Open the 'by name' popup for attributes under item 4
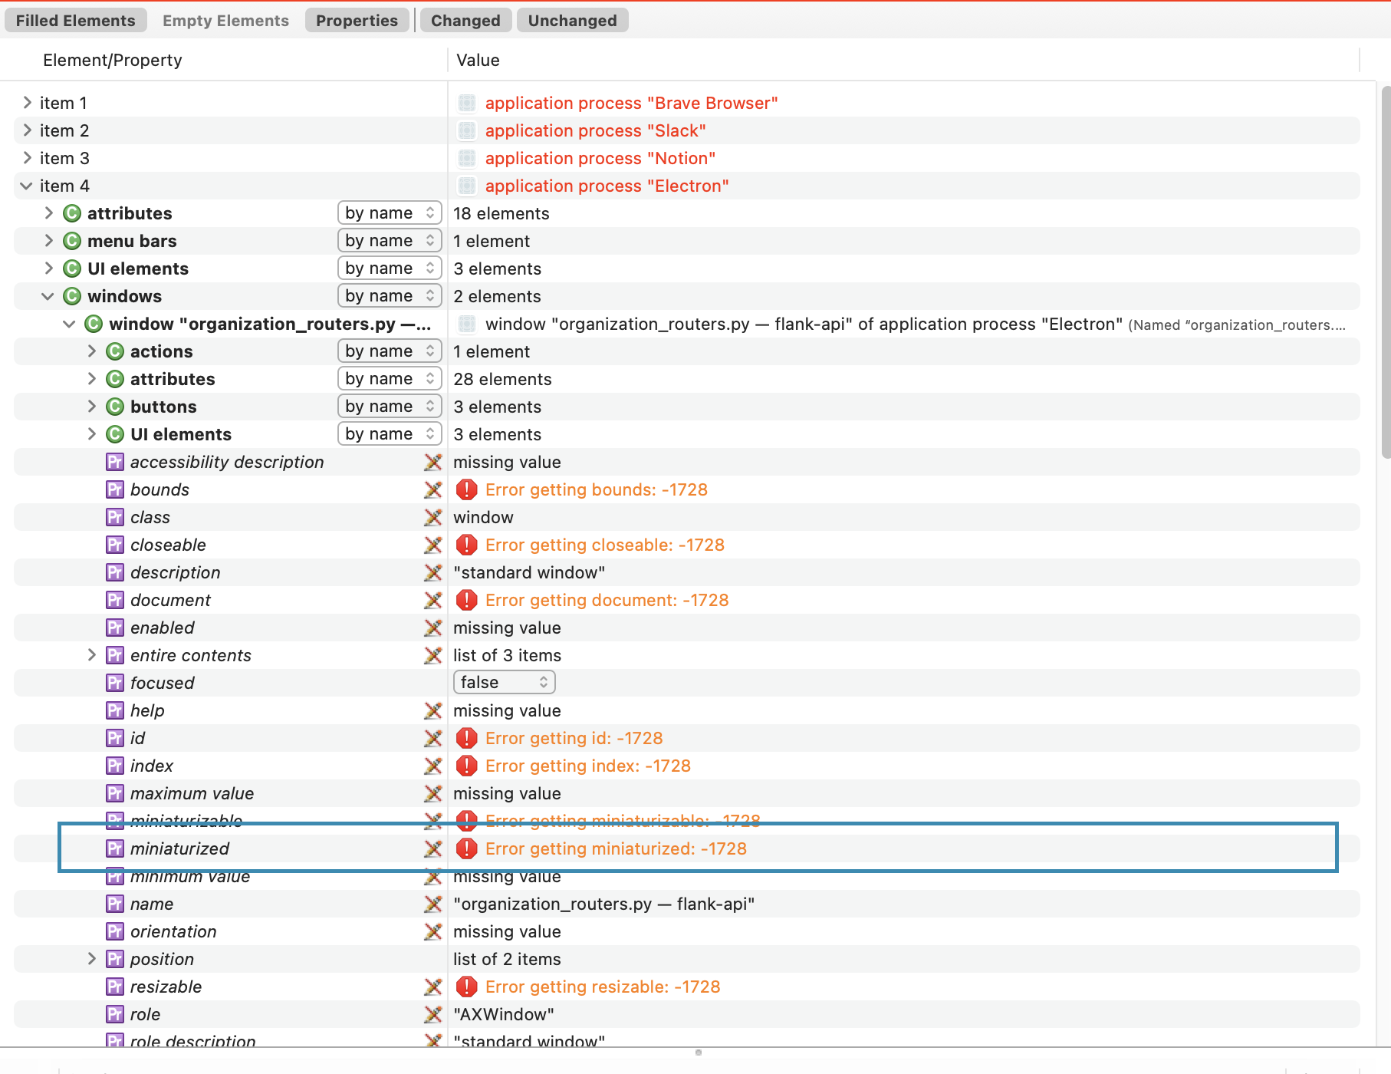This screenshot has width=1391, height=1074. click(x=390, y=213)
